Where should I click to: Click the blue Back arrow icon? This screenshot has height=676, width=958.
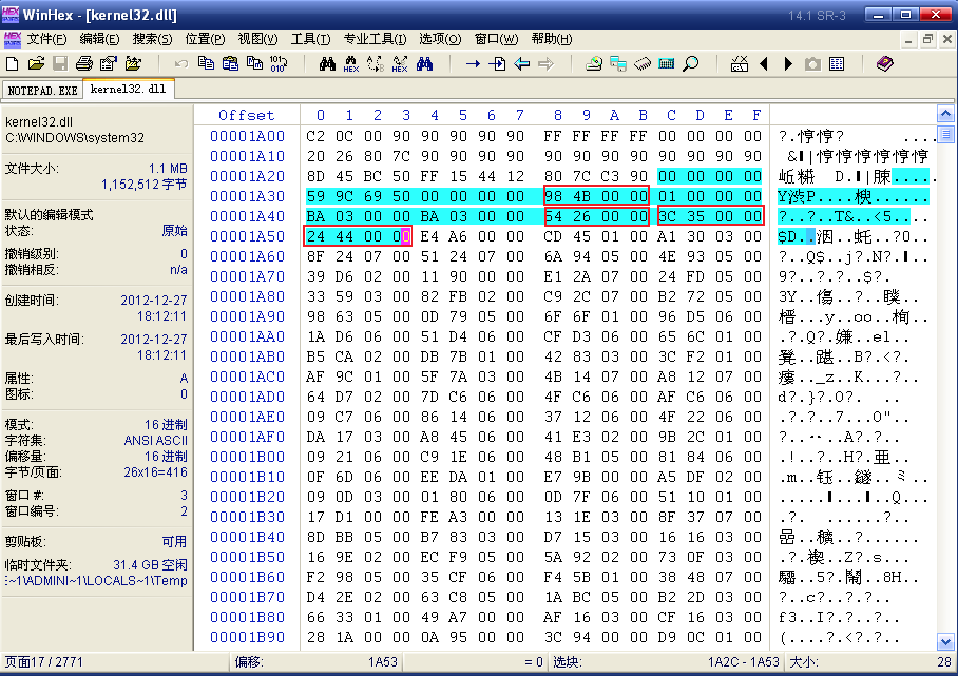pyautogui.click(x=522, y=64)
